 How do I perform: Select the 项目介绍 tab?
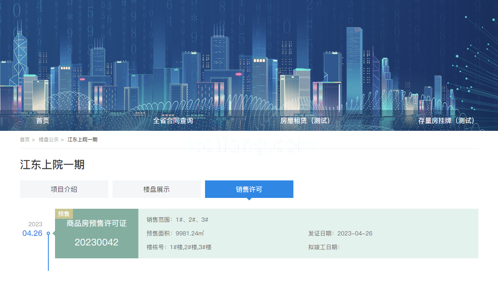coord(64,189)
